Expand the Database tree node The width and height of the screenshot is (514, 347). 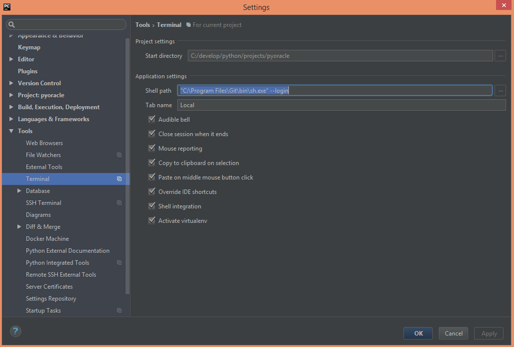click(19, 190)
